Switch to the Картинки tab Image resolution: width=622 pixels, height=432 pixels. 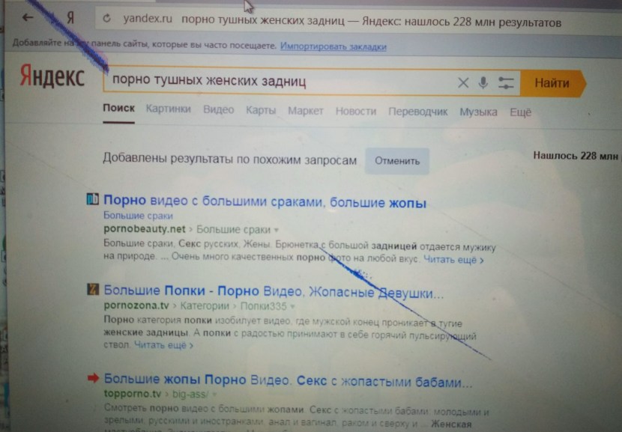tap(168, 109)
